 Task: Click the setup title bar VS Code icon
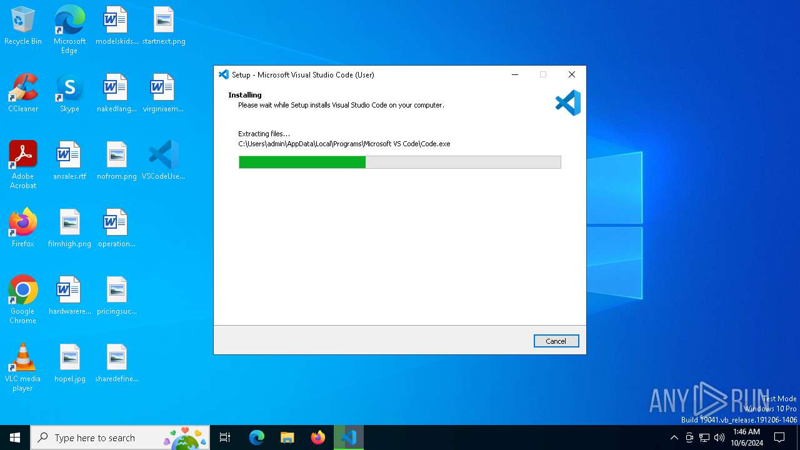[223, 74]
